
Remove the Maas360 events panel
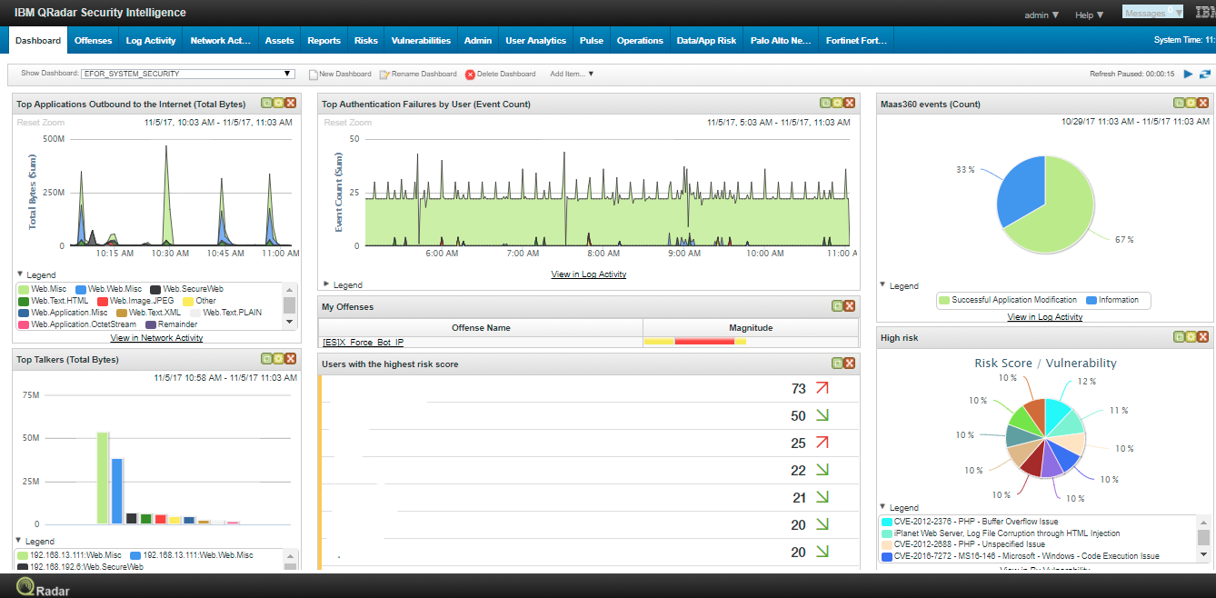click(1202, 104)
